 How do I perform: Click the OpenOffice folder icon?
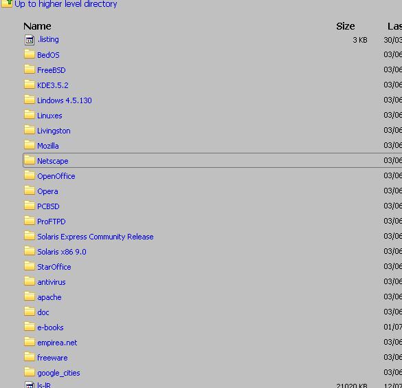30,175
